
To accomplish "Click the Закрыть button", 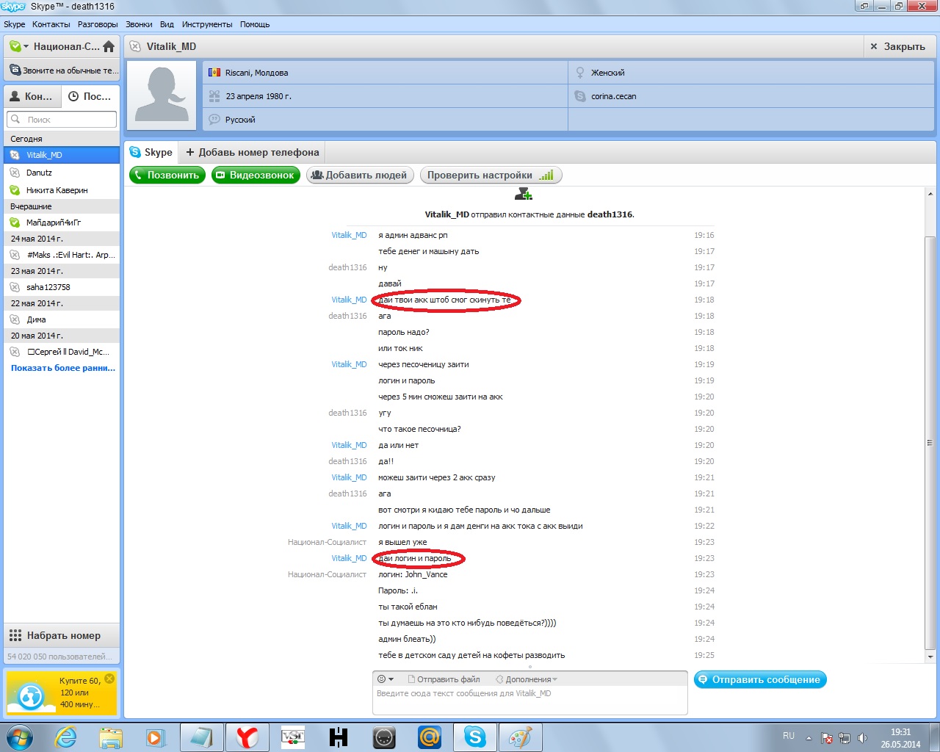I will (897, 46).
